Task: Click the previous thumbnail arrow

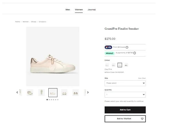Action: pyautogui.click(x=17, y=92)
